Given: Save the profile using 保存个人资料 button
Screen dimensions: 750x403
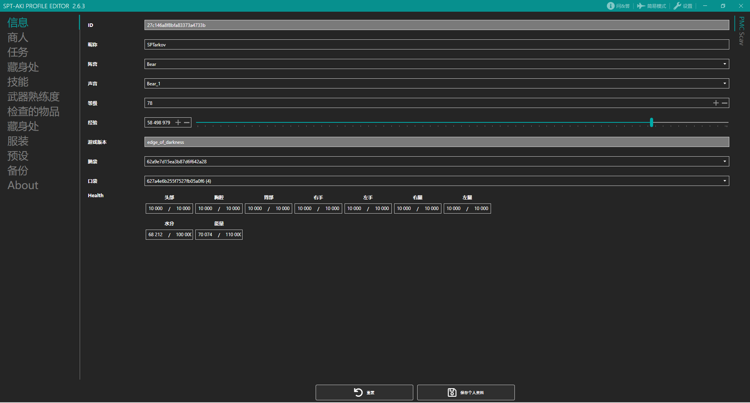Looking at the screenshot, I should coord(466,392).
